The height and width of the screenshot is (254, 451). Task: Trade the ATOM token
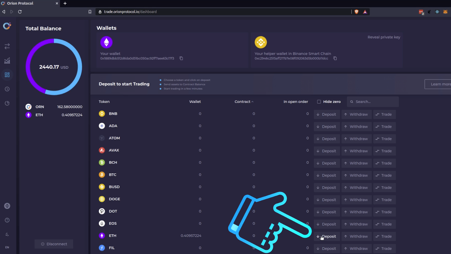[x=384, y=139]
